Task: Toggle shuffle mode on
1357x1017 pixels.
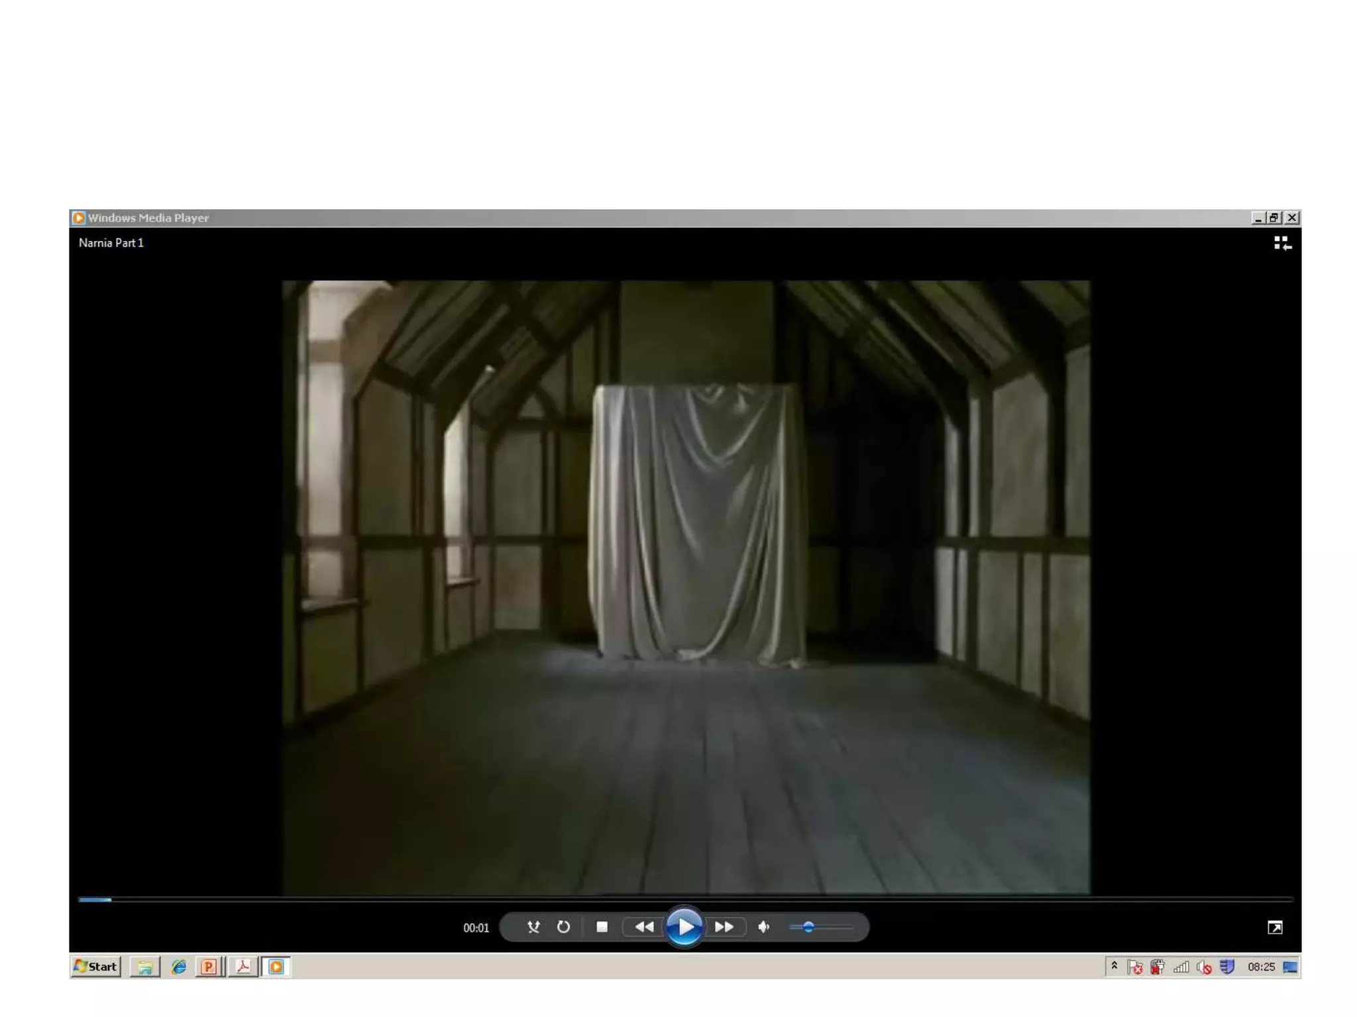Action: (533, 927)
